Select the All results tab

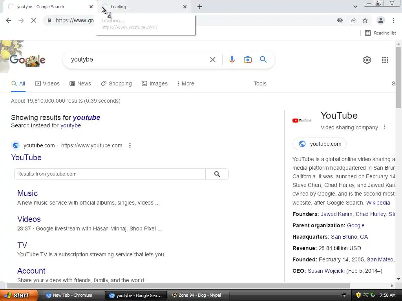point(18,84)
